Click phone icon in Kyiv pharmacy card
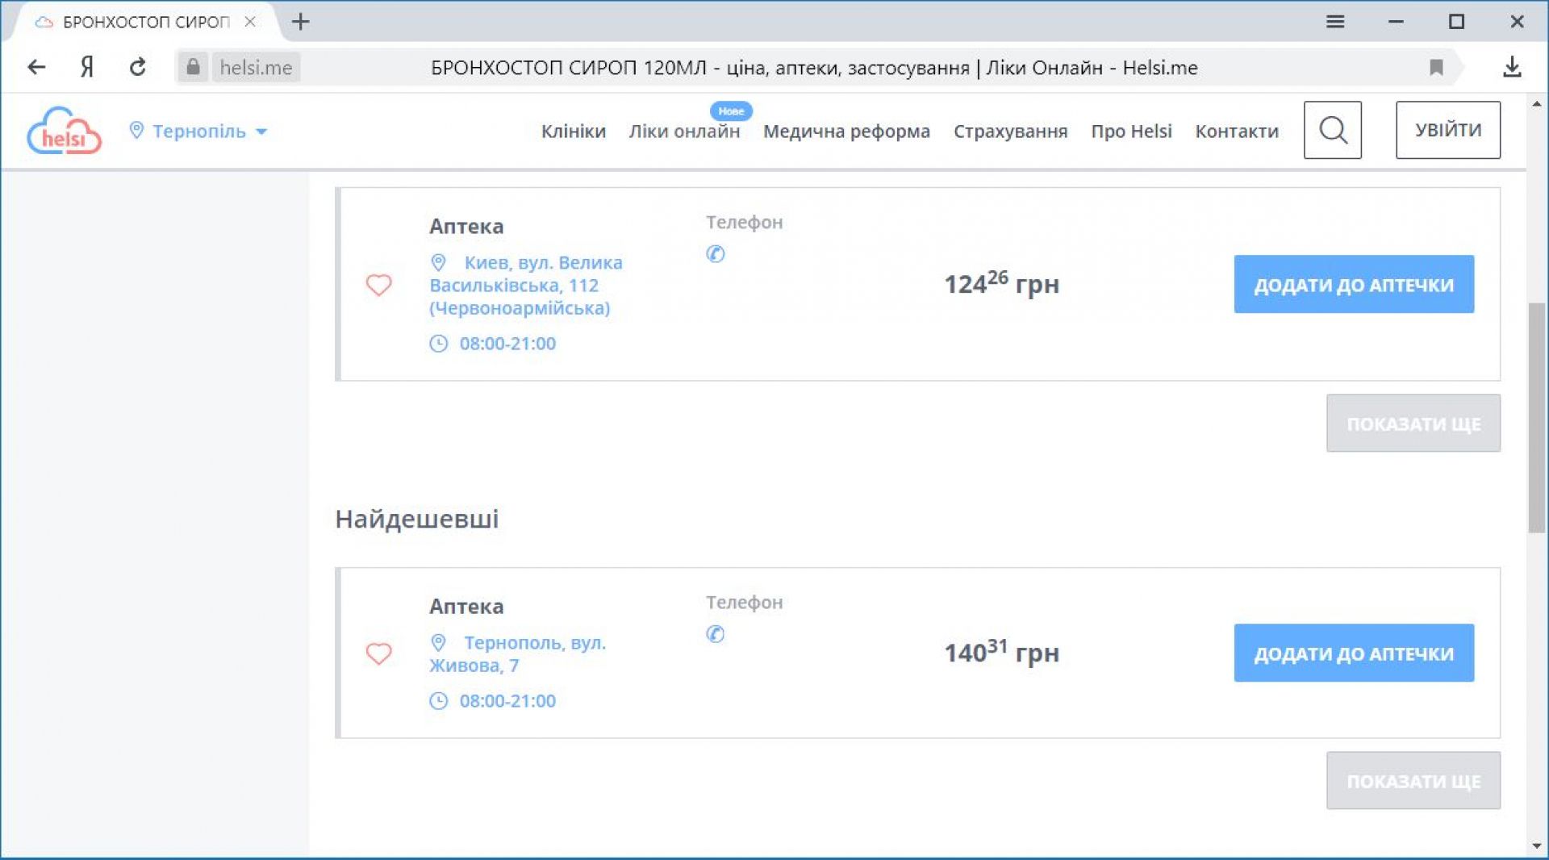This screenshot has height=860, width=1549. pos(715,254)
